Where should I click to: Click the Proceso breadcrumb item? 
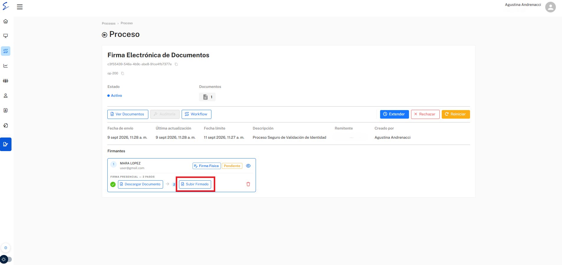click(x=126, y=23)
